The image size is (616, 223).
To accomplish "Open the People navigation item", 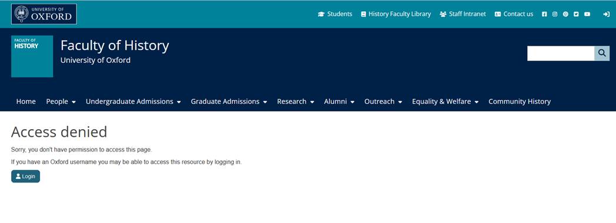I will 57,102.
